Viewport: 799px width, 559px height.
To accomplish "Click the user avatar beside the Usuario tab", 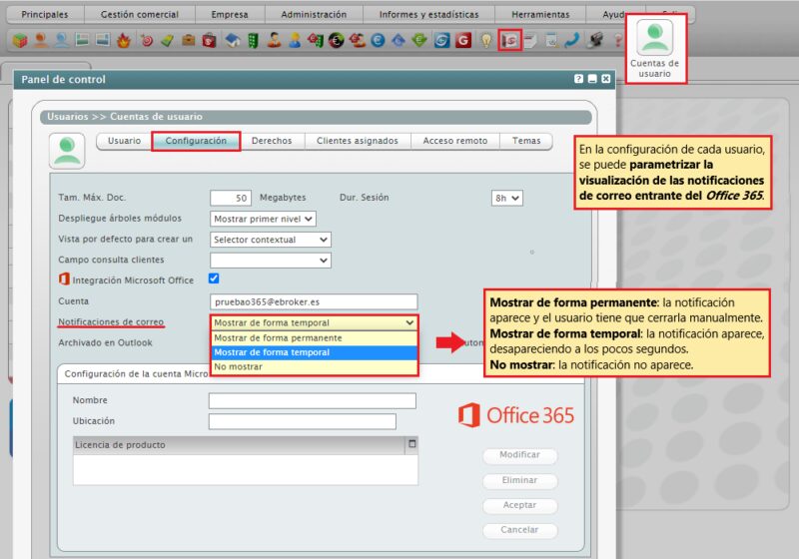I will 67,151.
